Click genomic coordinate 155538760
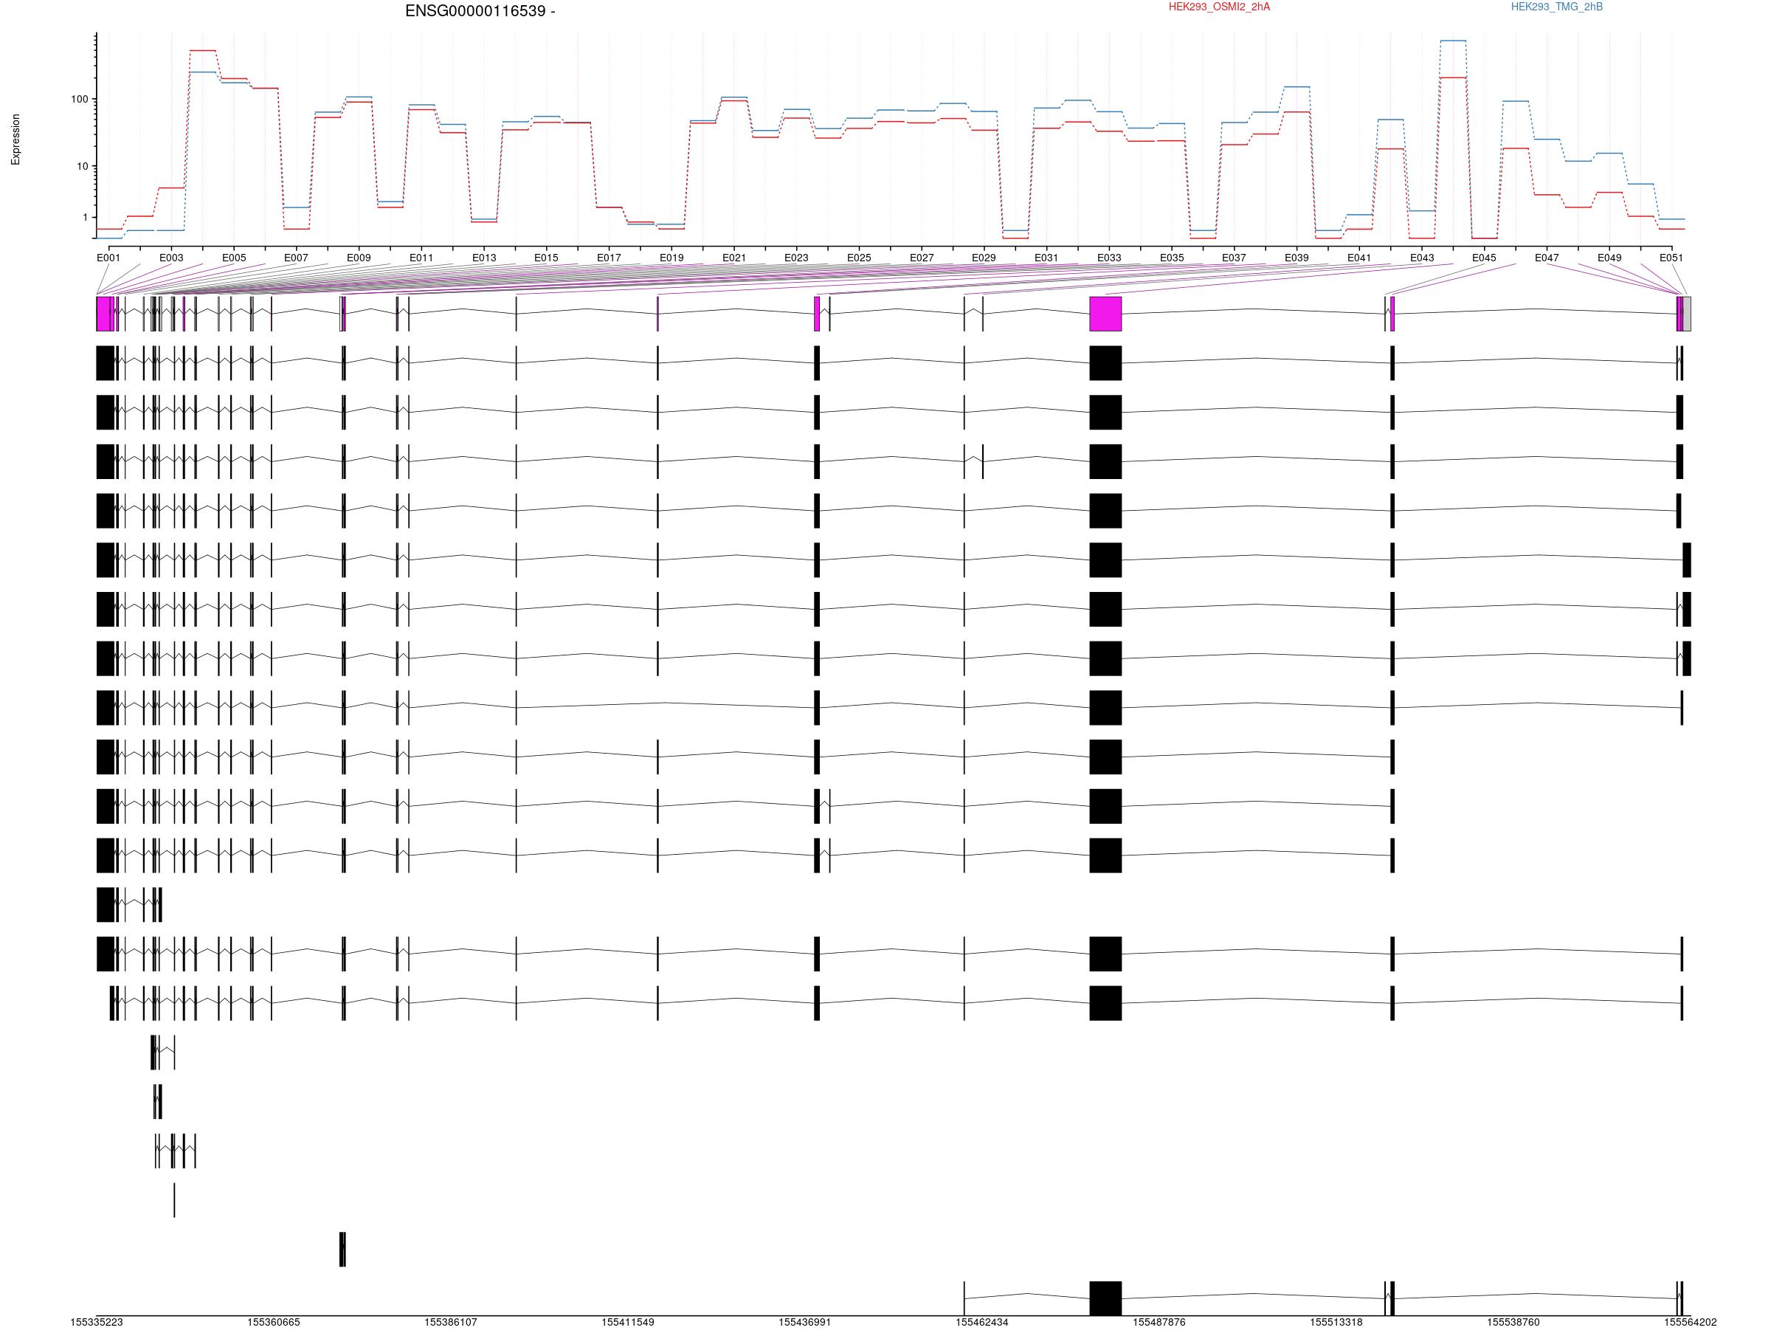The width and height of the screenshot is (1771, 1336). click(1513, 1323)
